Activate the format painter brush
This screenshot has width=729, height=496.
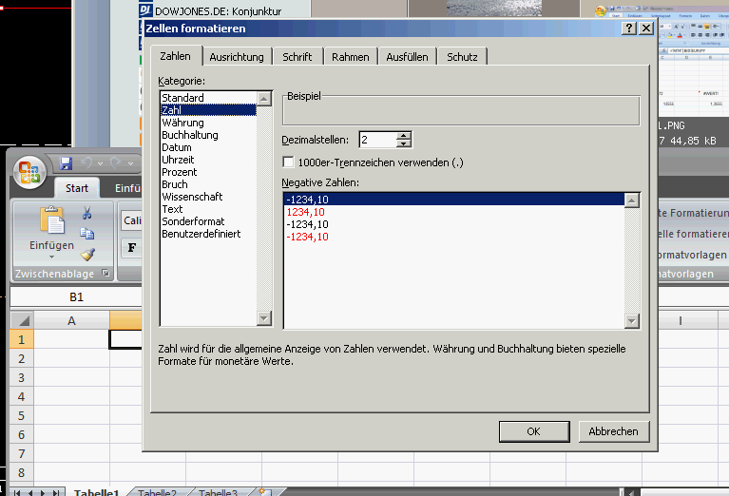pyautogui.click(x=87, y=254)
